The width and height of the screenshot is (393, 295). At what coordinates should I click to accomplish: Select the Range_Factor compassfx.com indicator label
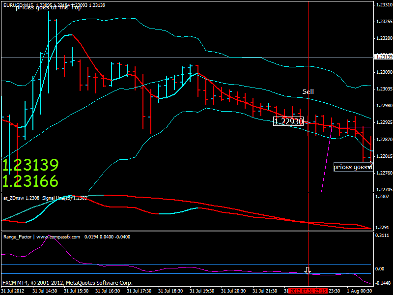67,237
